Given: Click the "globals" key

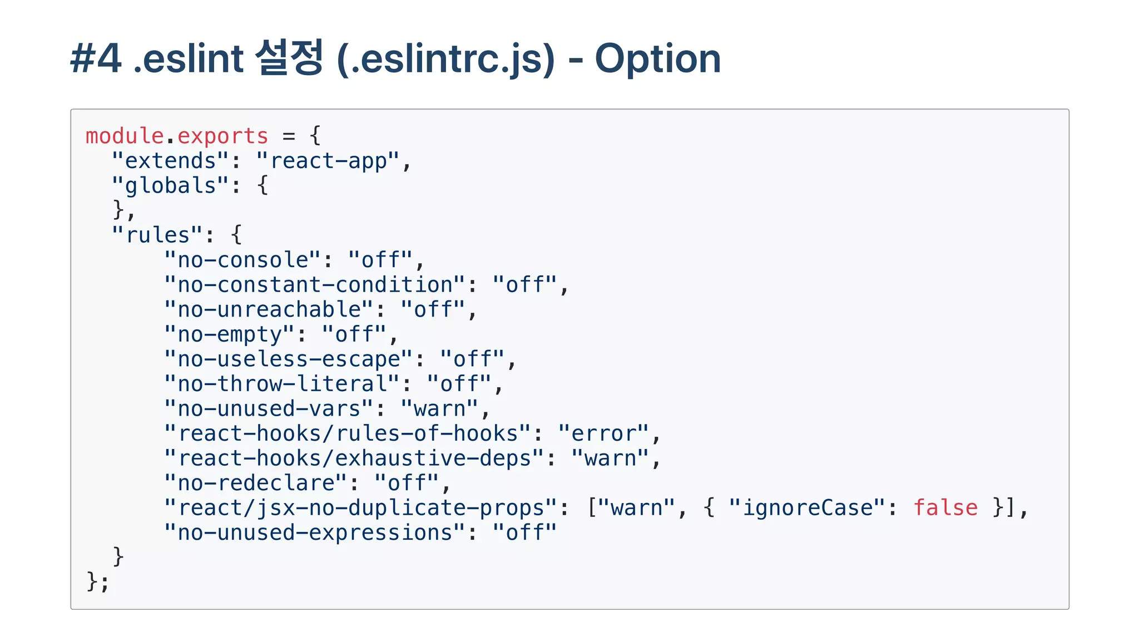Looking at the screenshot, I should pos(170,186).
